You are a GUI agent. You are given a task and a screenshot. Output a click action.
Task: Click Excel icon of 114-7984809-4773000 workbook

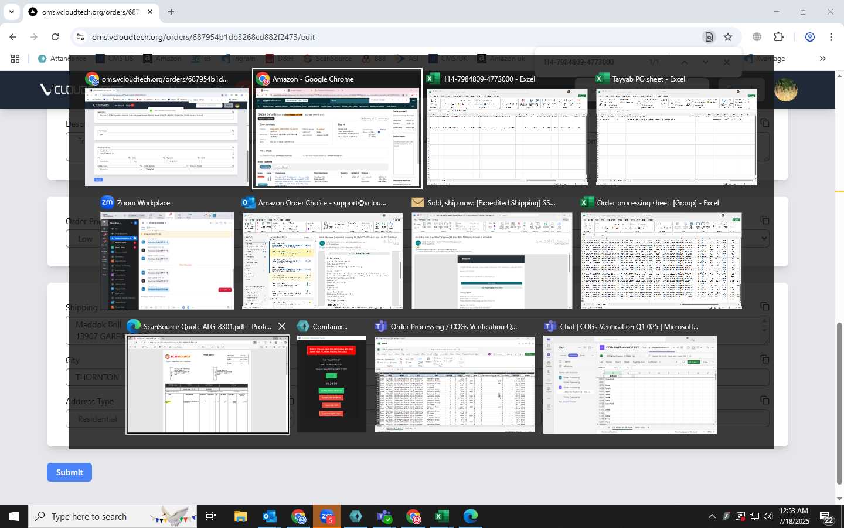pos(434,79)
